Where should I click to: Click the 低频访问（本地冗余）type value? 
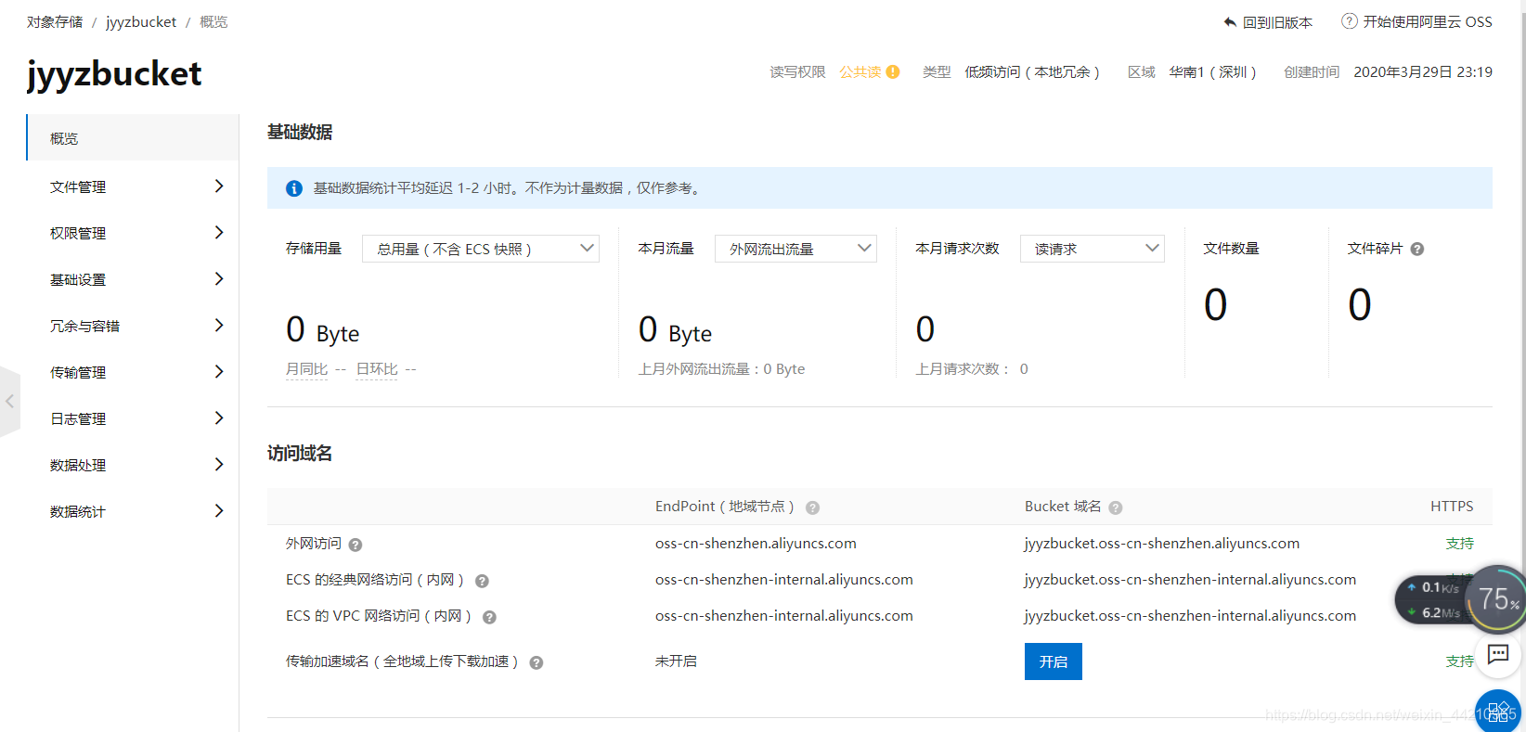(x=1032, y=71)
